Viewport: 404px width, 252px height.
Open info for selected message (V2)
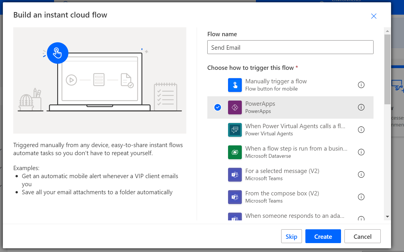tap(361, 174)
